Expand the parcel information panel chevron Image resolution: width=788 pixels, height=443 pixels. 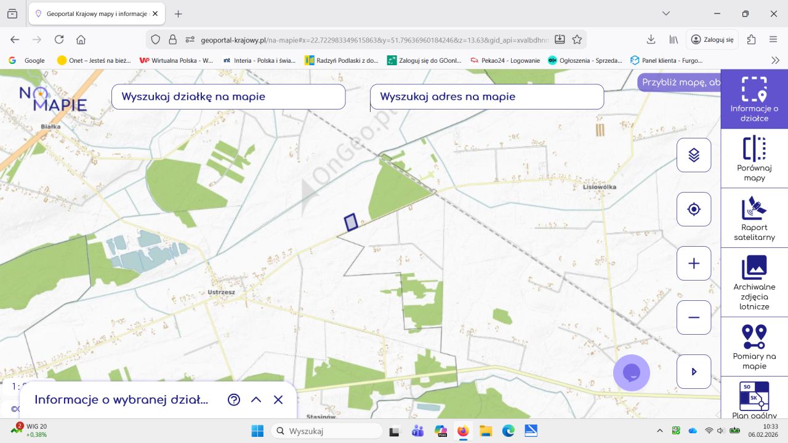[x=256, y=400]
